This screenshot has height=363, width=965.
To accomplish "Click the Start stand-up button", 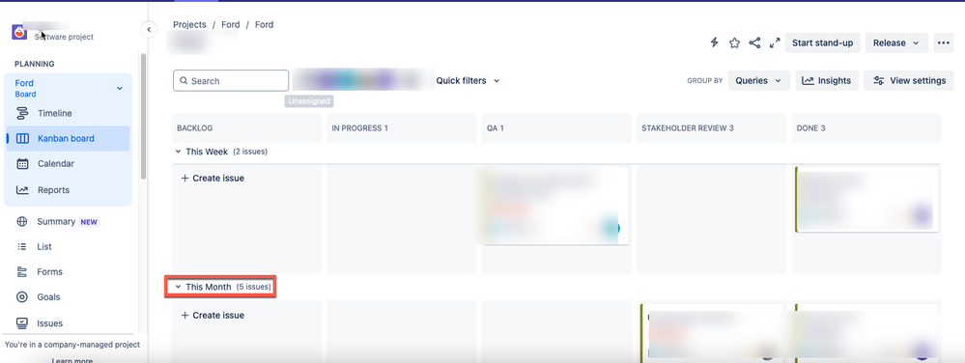I will coord(822,42).
